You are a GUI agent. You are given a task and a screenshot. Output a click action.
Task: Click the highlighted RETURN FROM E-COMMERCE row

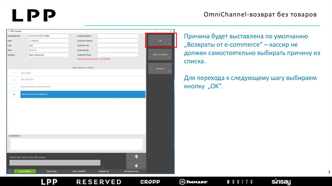[83, 94]
